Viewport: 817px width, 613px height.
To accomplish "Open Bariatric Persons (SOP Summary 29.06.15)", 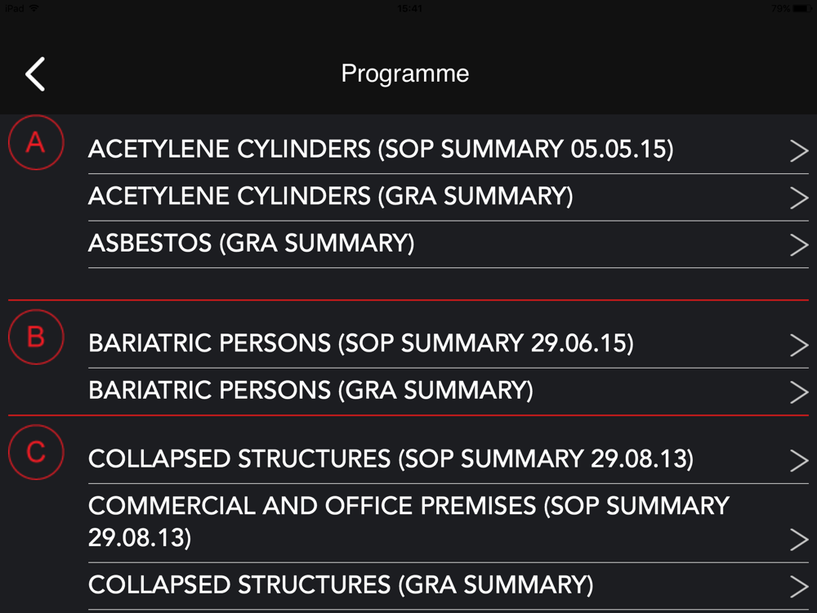I will pyautogui.click(x=448, y=344).
